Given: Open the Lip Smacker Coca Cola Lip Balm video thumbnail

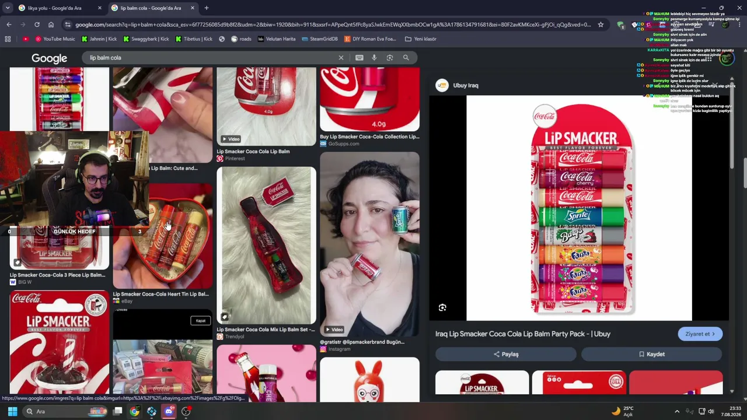Looking at the screenshot, I should click(266, 106).
